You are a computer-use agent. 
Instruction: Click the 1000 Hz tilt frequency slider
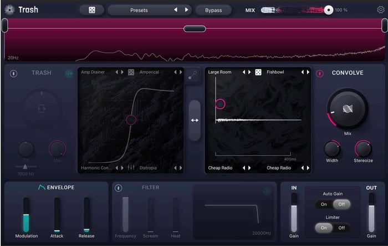point(25,167)
